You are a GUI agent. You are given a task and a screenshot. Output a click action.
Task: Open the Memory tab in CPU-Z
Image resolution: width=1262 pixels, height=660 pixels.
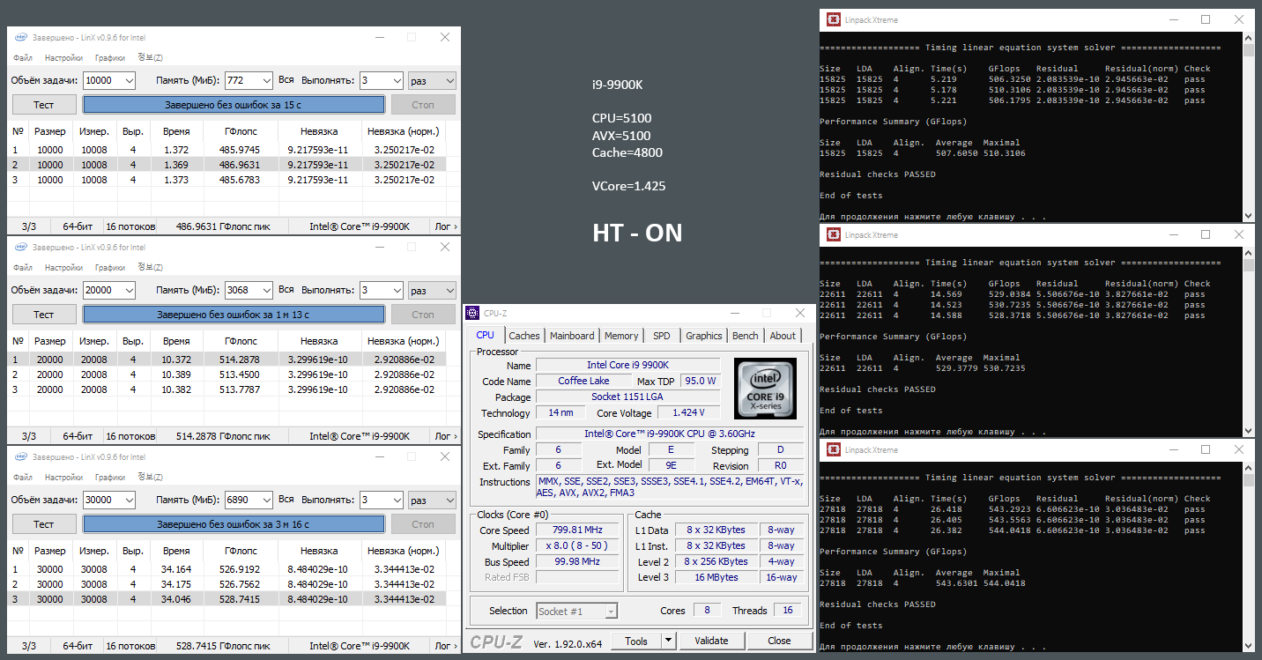point(621,336)
